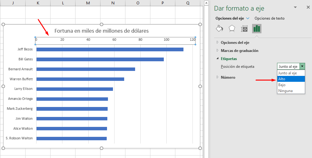Select the chart title text
The image size is (312, 158).
(x=101, y=31)
